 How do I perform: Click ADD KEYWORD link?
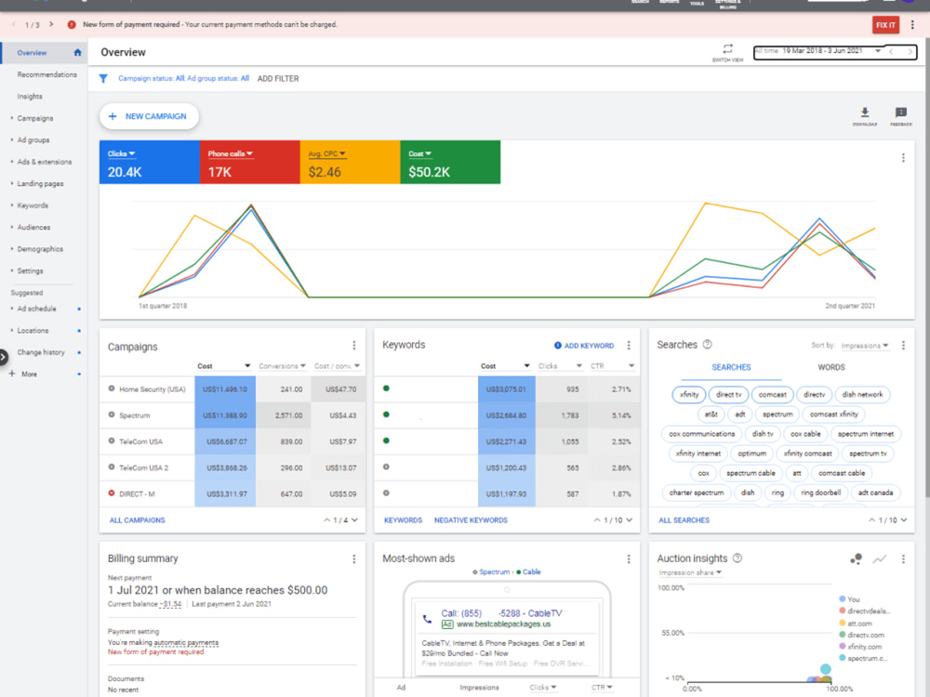(x=584, y=346)
